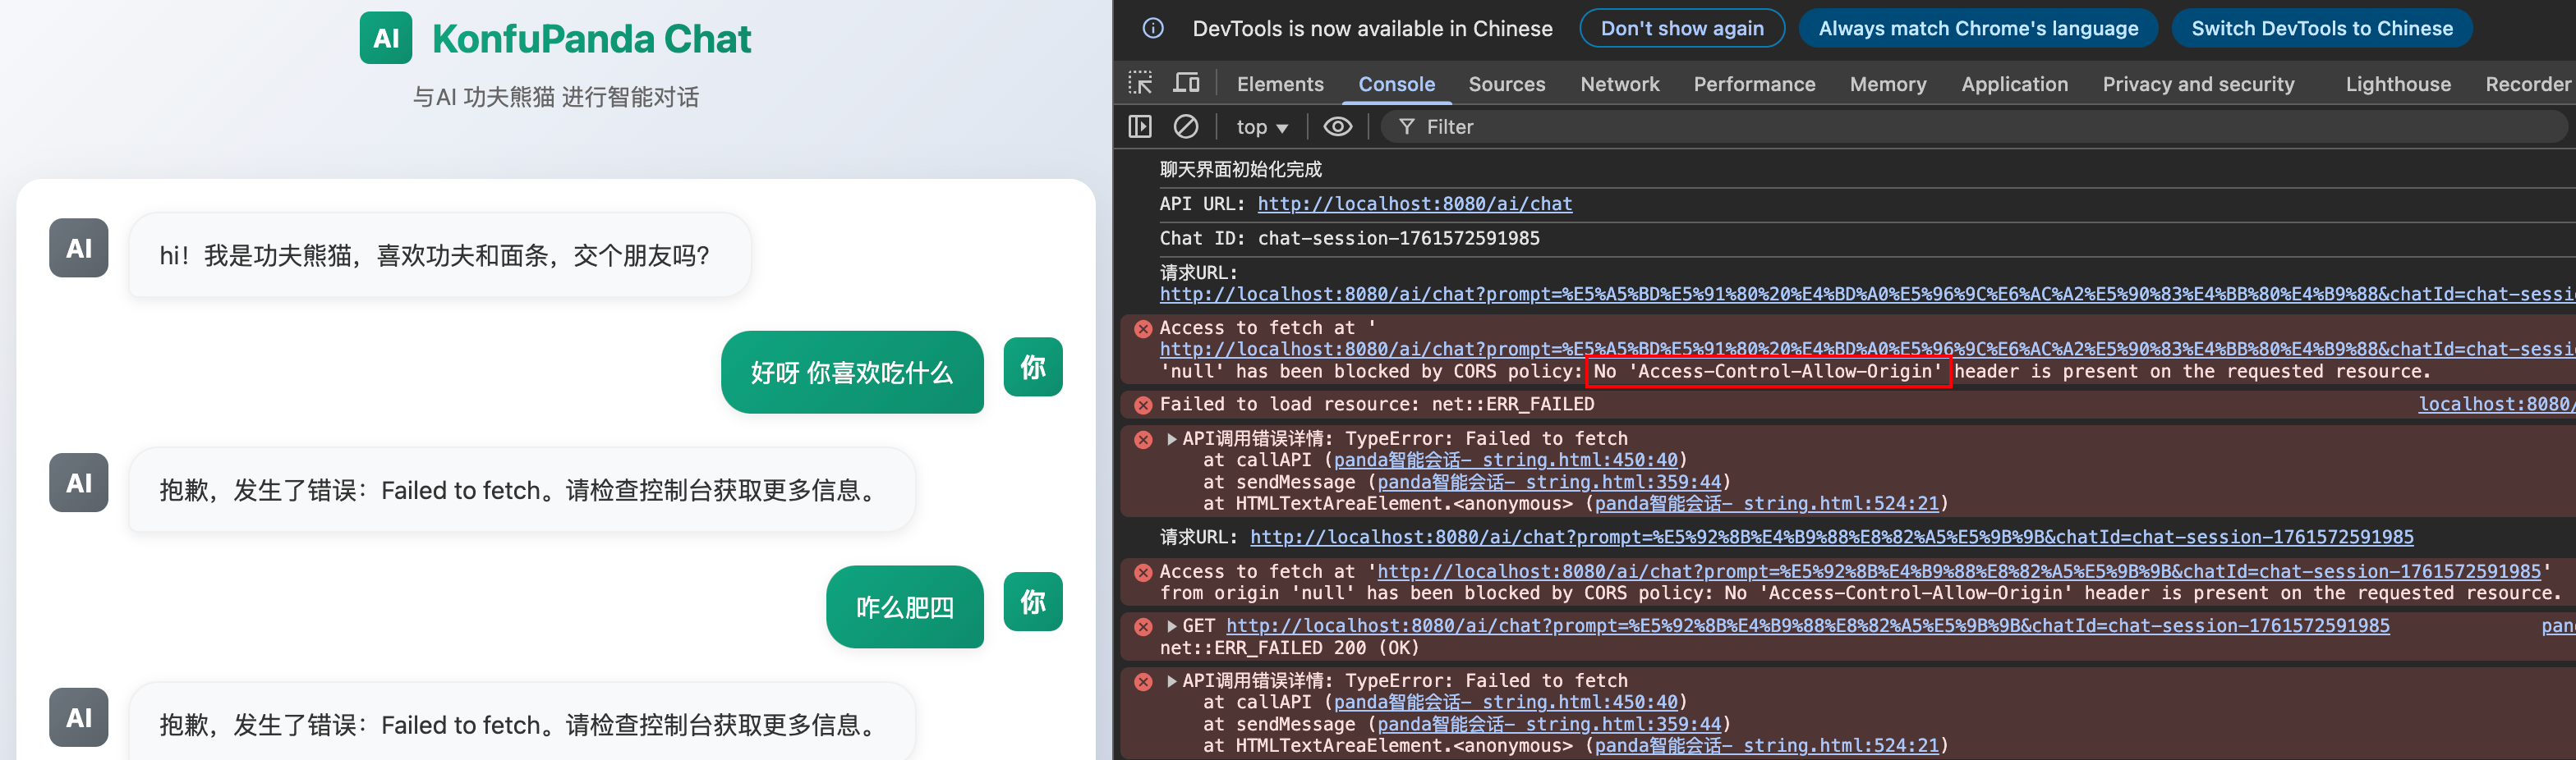Viewport: 2576px width, 760px height.
Task: Create live expression with eye icon
Action: coord(1338,127)
